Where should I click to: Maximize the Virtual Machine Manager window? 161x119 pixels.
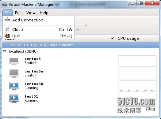(141, 3)
